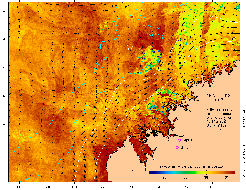Click the latitude axis label -13
246x190 pixels.
coord(3,39)
